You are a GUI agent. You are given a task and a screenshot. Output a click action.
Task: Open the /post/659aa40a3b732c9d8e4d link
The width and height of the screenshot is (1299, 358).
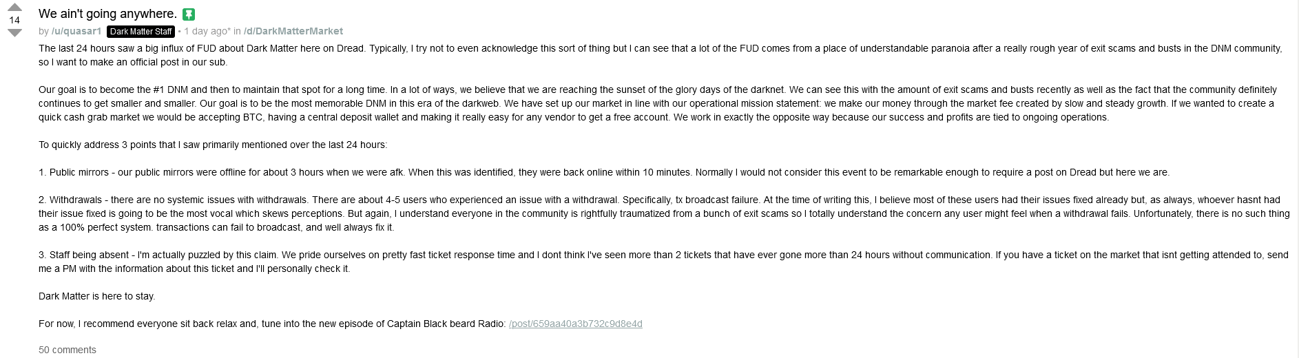click(x=575, y=324)
